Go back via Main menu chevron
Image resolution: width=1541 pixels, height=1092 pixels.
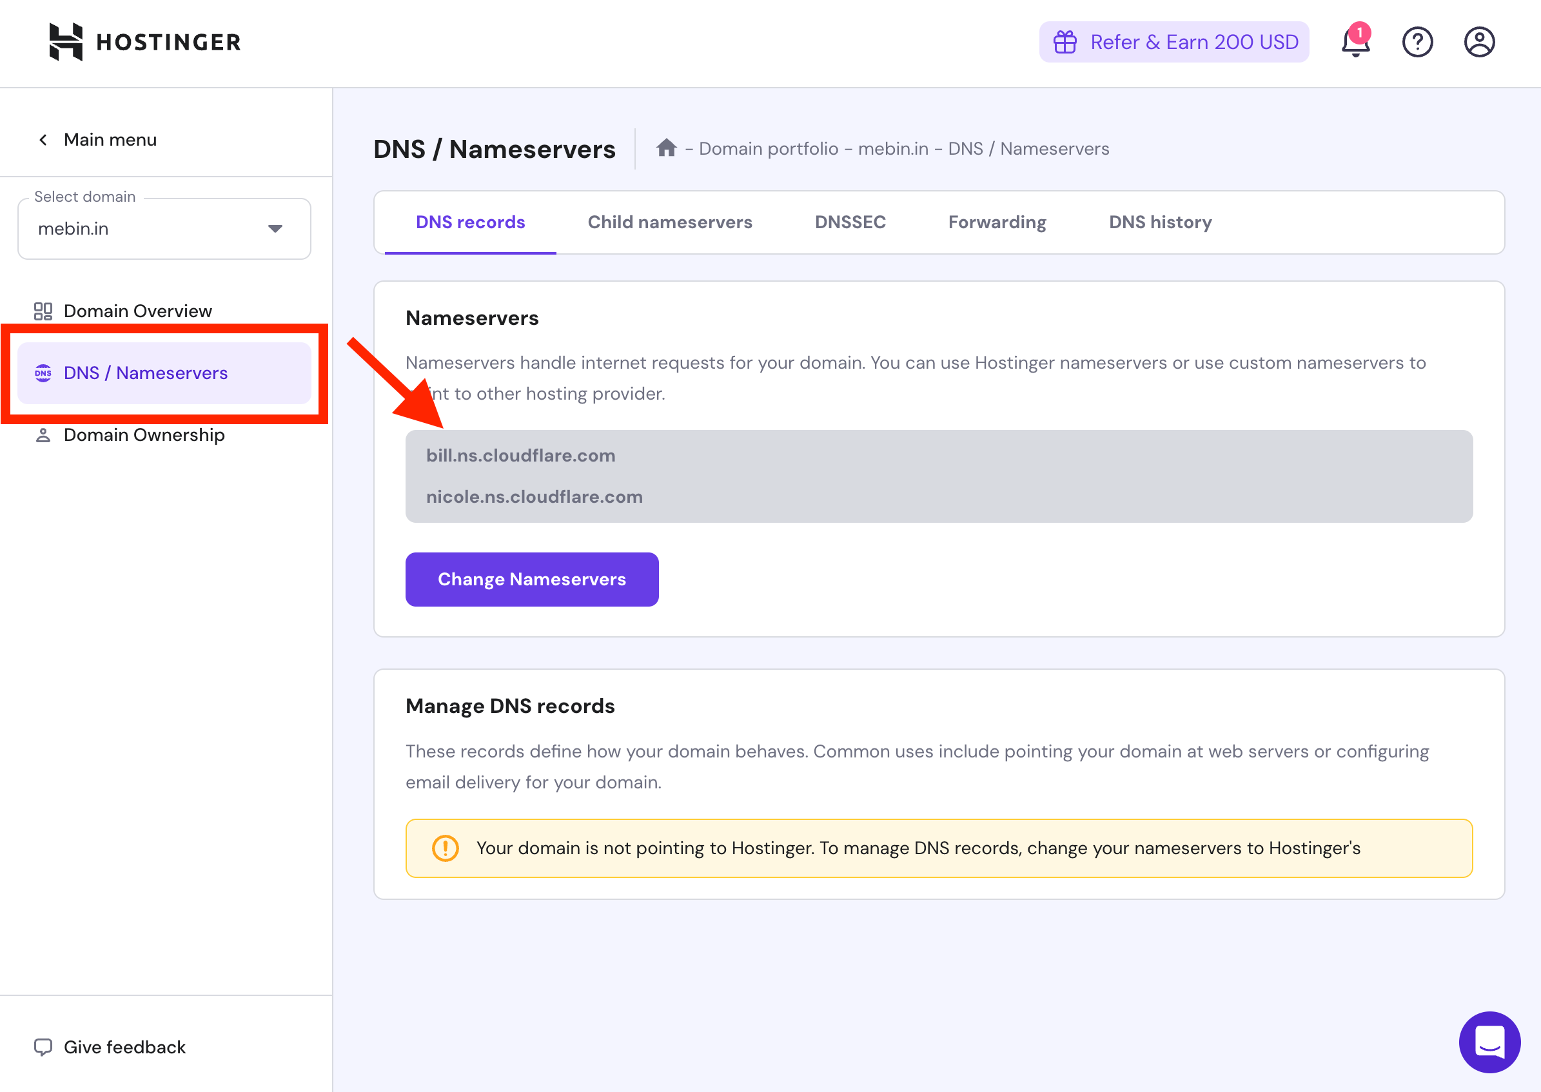[x=43, y=140]
